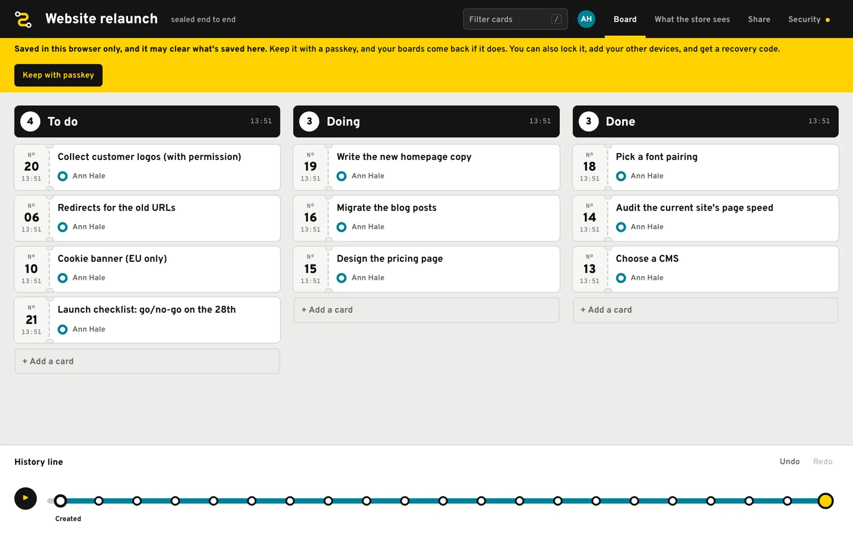Click assignee dot on Design the pricing page card

point(342,278)
